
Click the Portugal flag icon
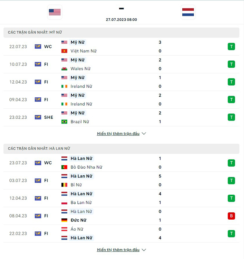[x=64, y=167]
